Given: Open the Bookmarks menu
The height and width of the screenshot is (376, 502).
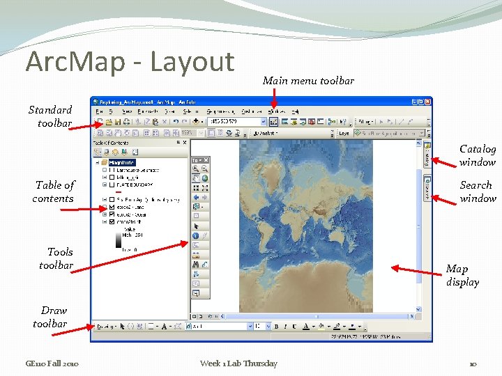Looking at the screenshot, I should tap(148, 111).
